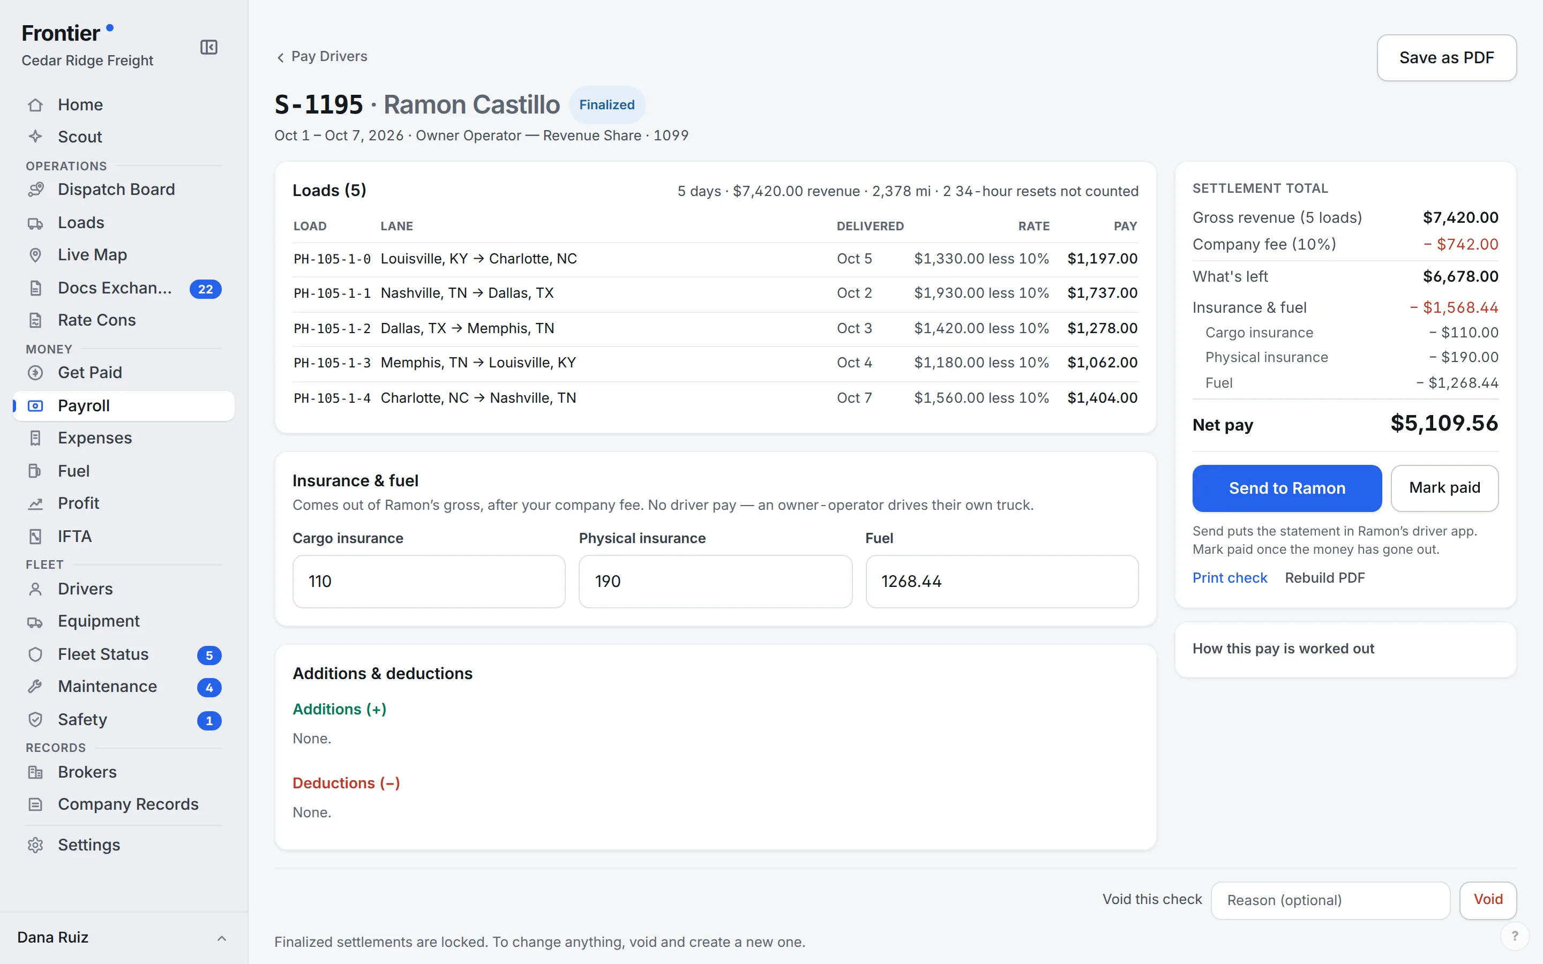This screenshot has height=964, width=1543.
Task: Open Live Map via pin icon
Action: (x=36, y=255)
